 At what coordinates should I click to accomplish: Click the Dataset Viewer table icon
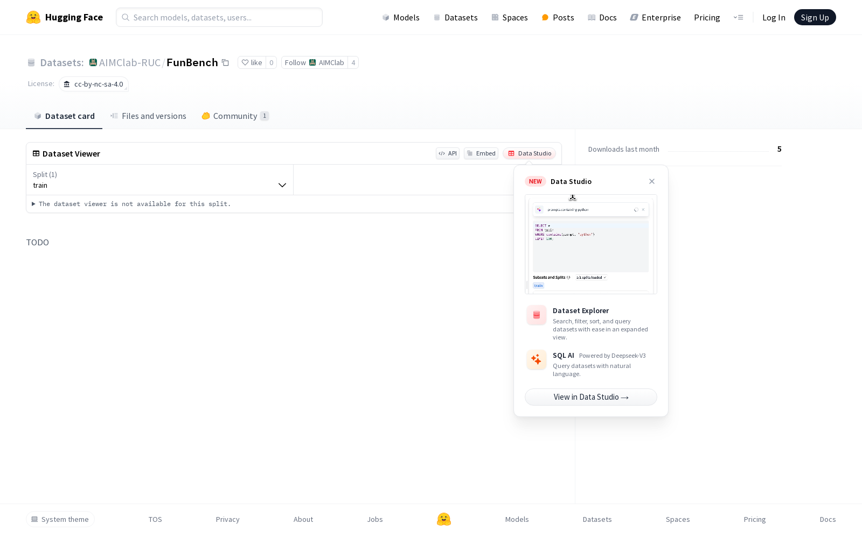pyautogui.click(x=36, y=153)
